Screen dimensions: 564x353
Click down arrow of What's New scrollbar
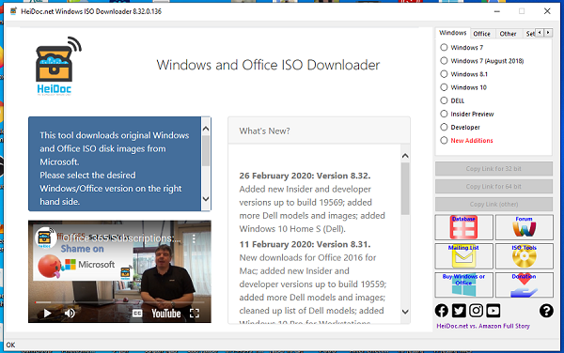405,312
